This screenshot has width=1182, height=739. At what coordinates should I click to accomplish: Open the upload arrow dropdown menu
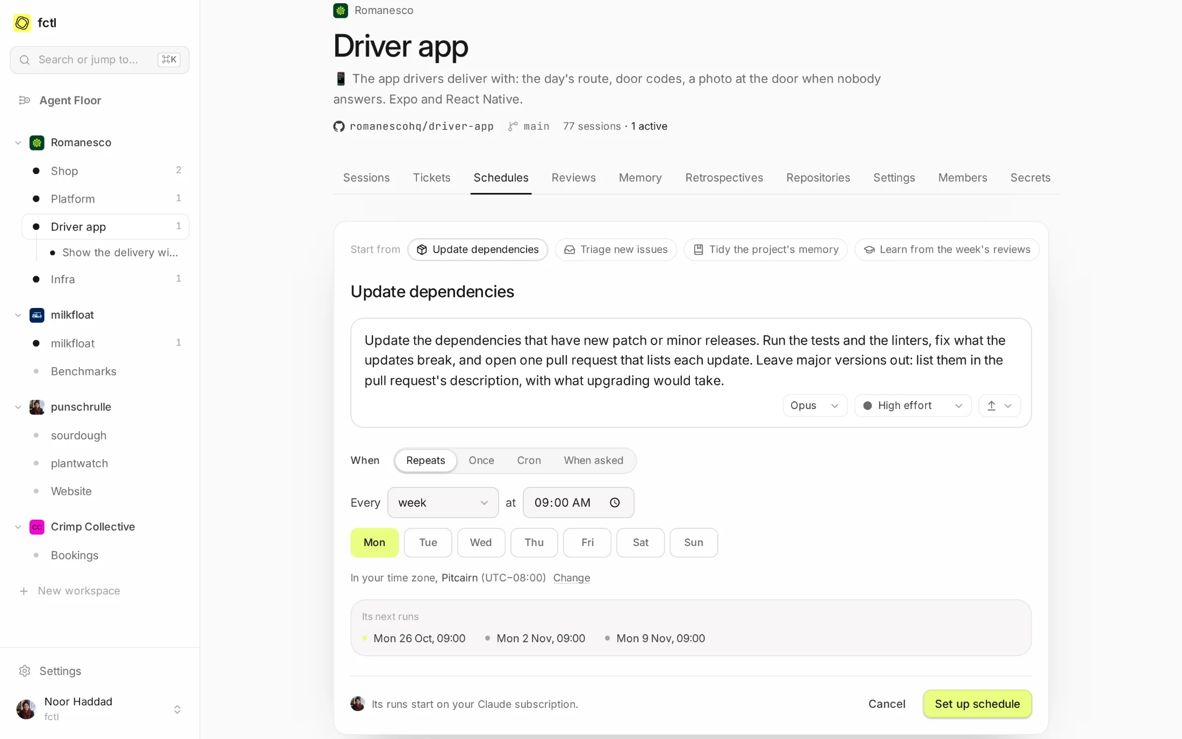999,406
